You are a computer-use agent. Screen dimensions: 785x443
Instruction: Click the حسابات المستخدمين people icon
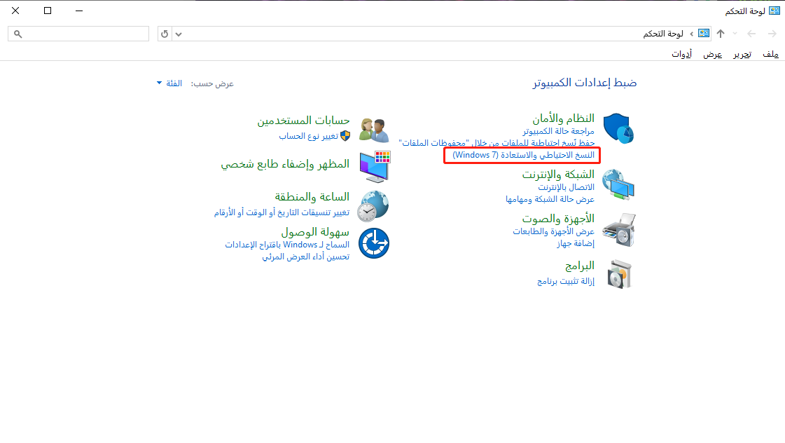click(373, 128)
